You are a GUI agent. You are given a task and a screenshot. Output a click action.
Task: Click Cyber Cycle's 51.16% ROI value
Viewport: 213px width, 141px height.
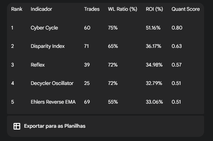point(153,28)
